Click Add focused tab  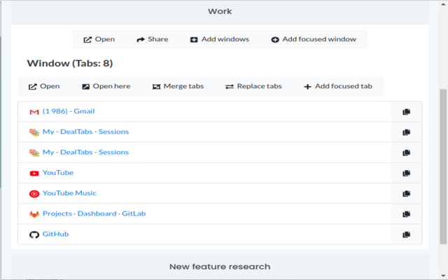pos(338,86)
